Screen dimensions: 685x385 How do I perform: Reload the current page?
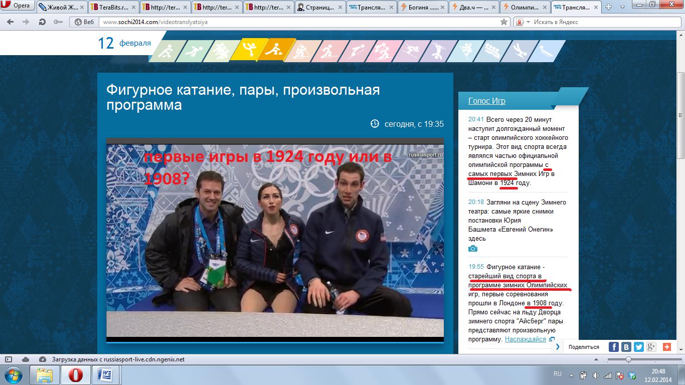(x=42, y=22)
